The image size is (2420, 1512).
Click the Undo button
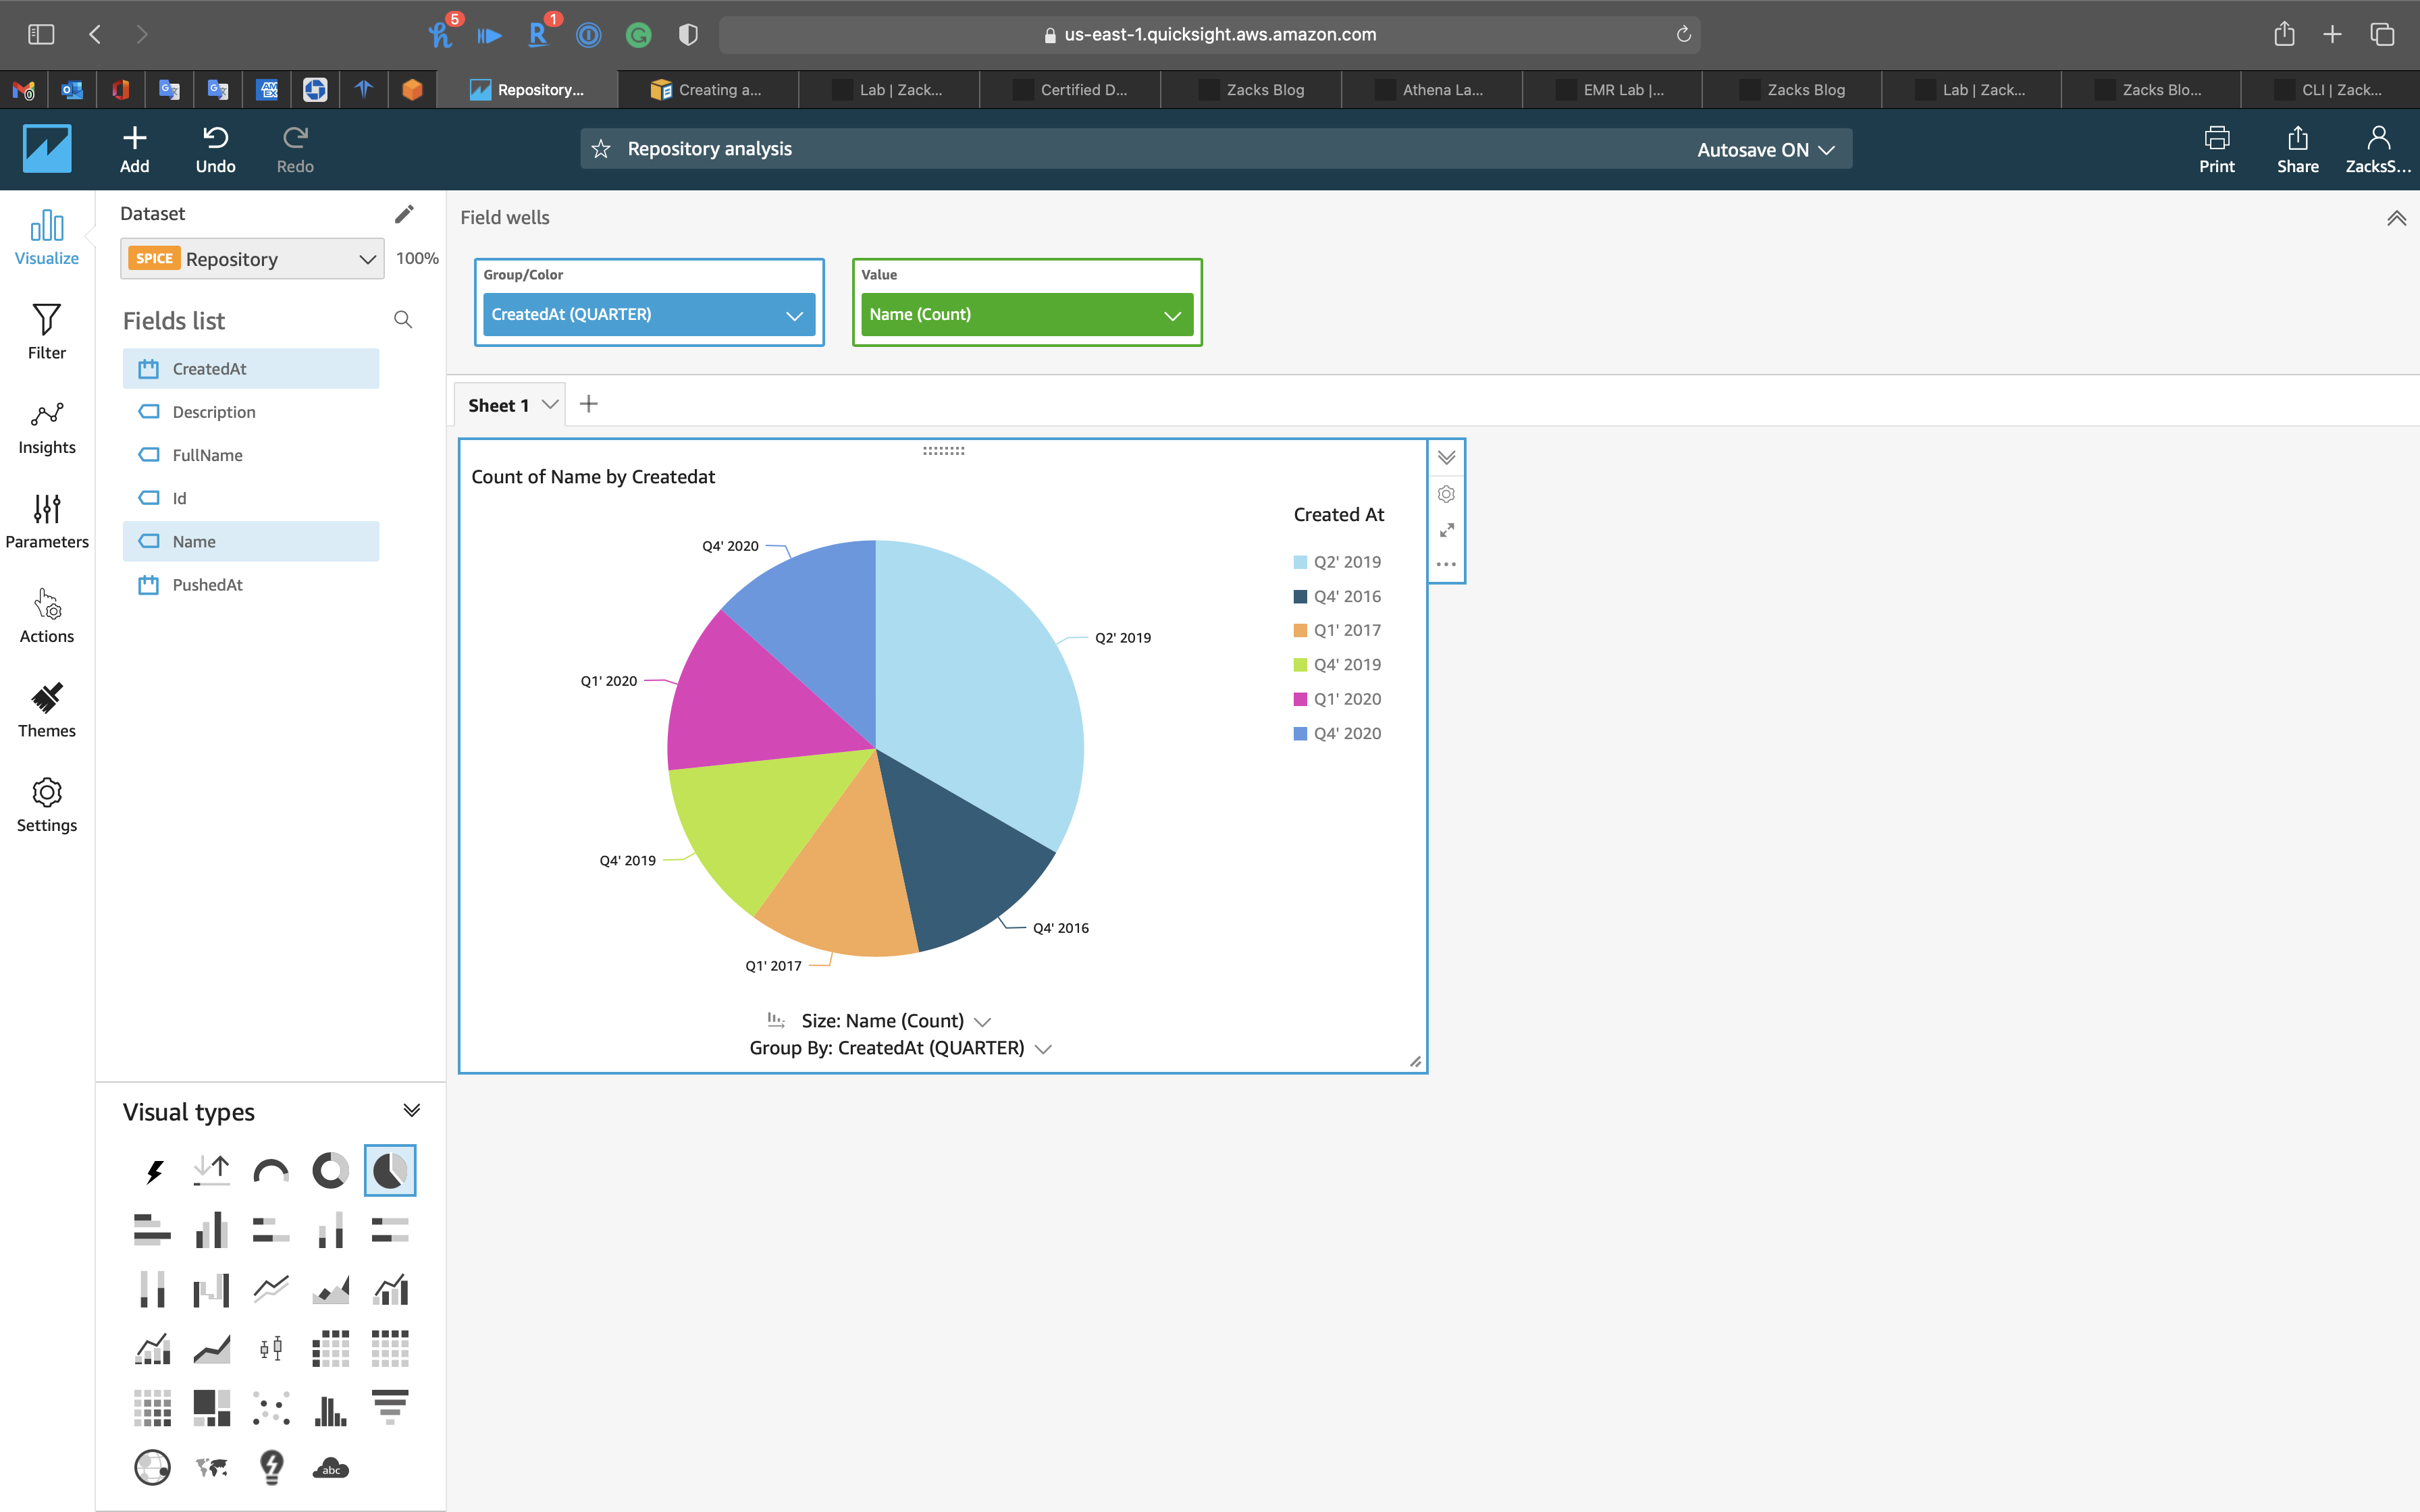(x=215, y=149)
